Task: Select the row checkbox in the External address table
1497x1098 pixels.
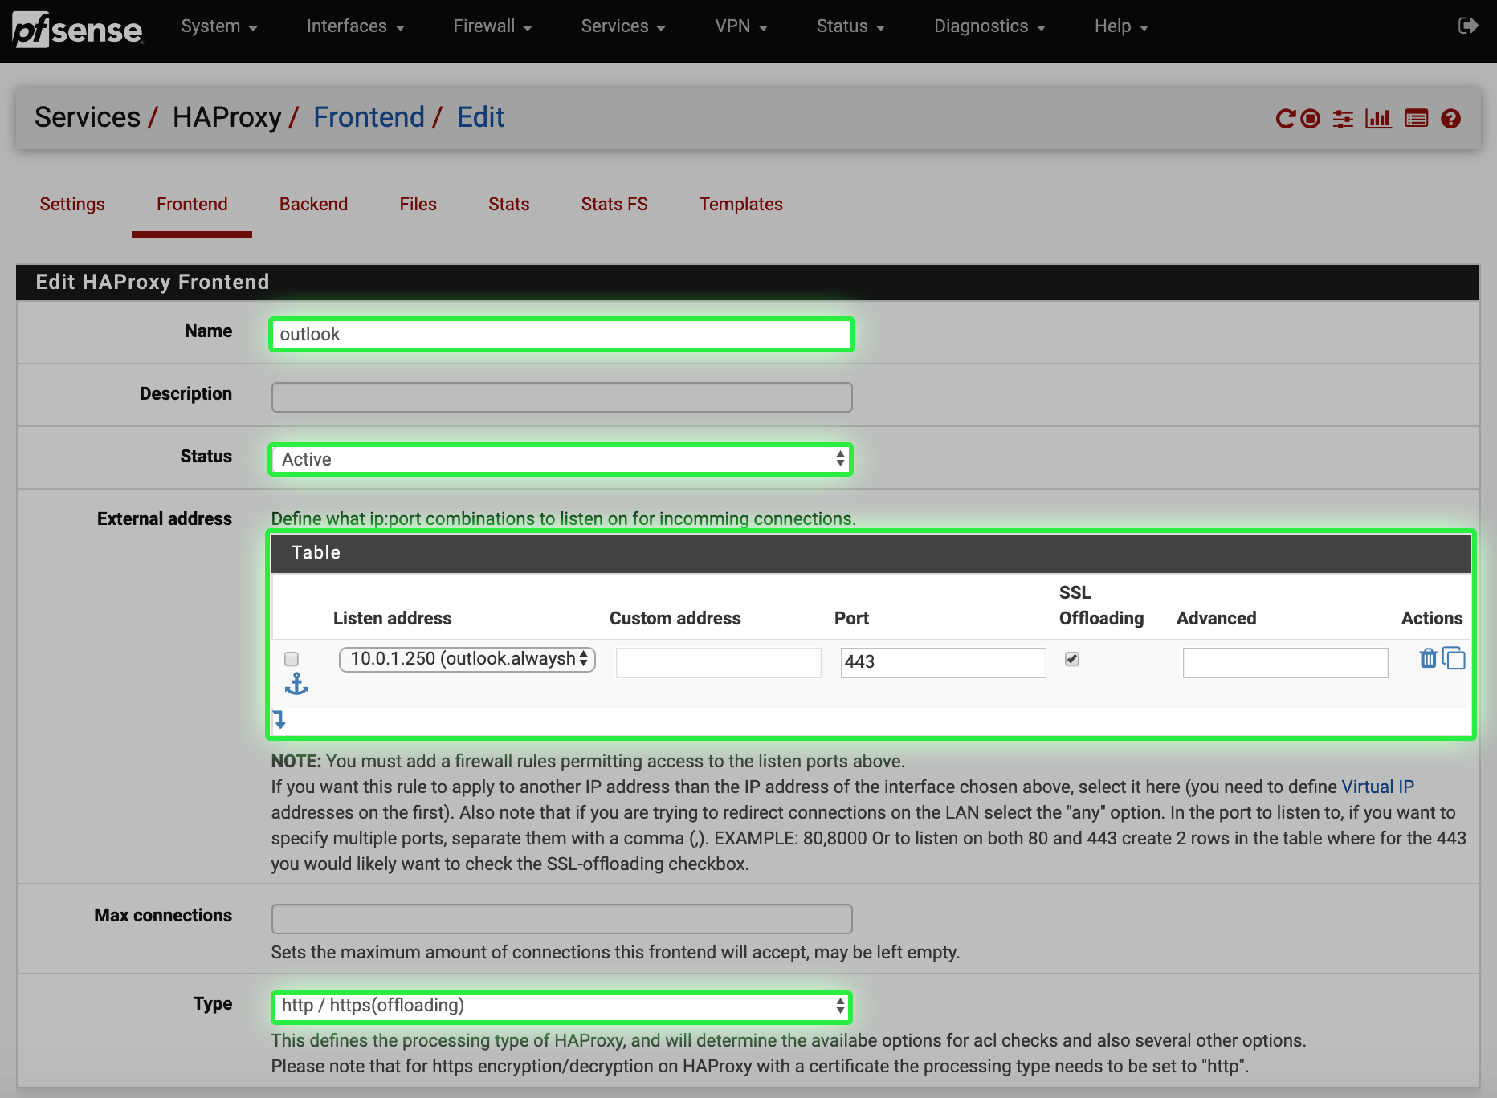Action: click(291, 659)
